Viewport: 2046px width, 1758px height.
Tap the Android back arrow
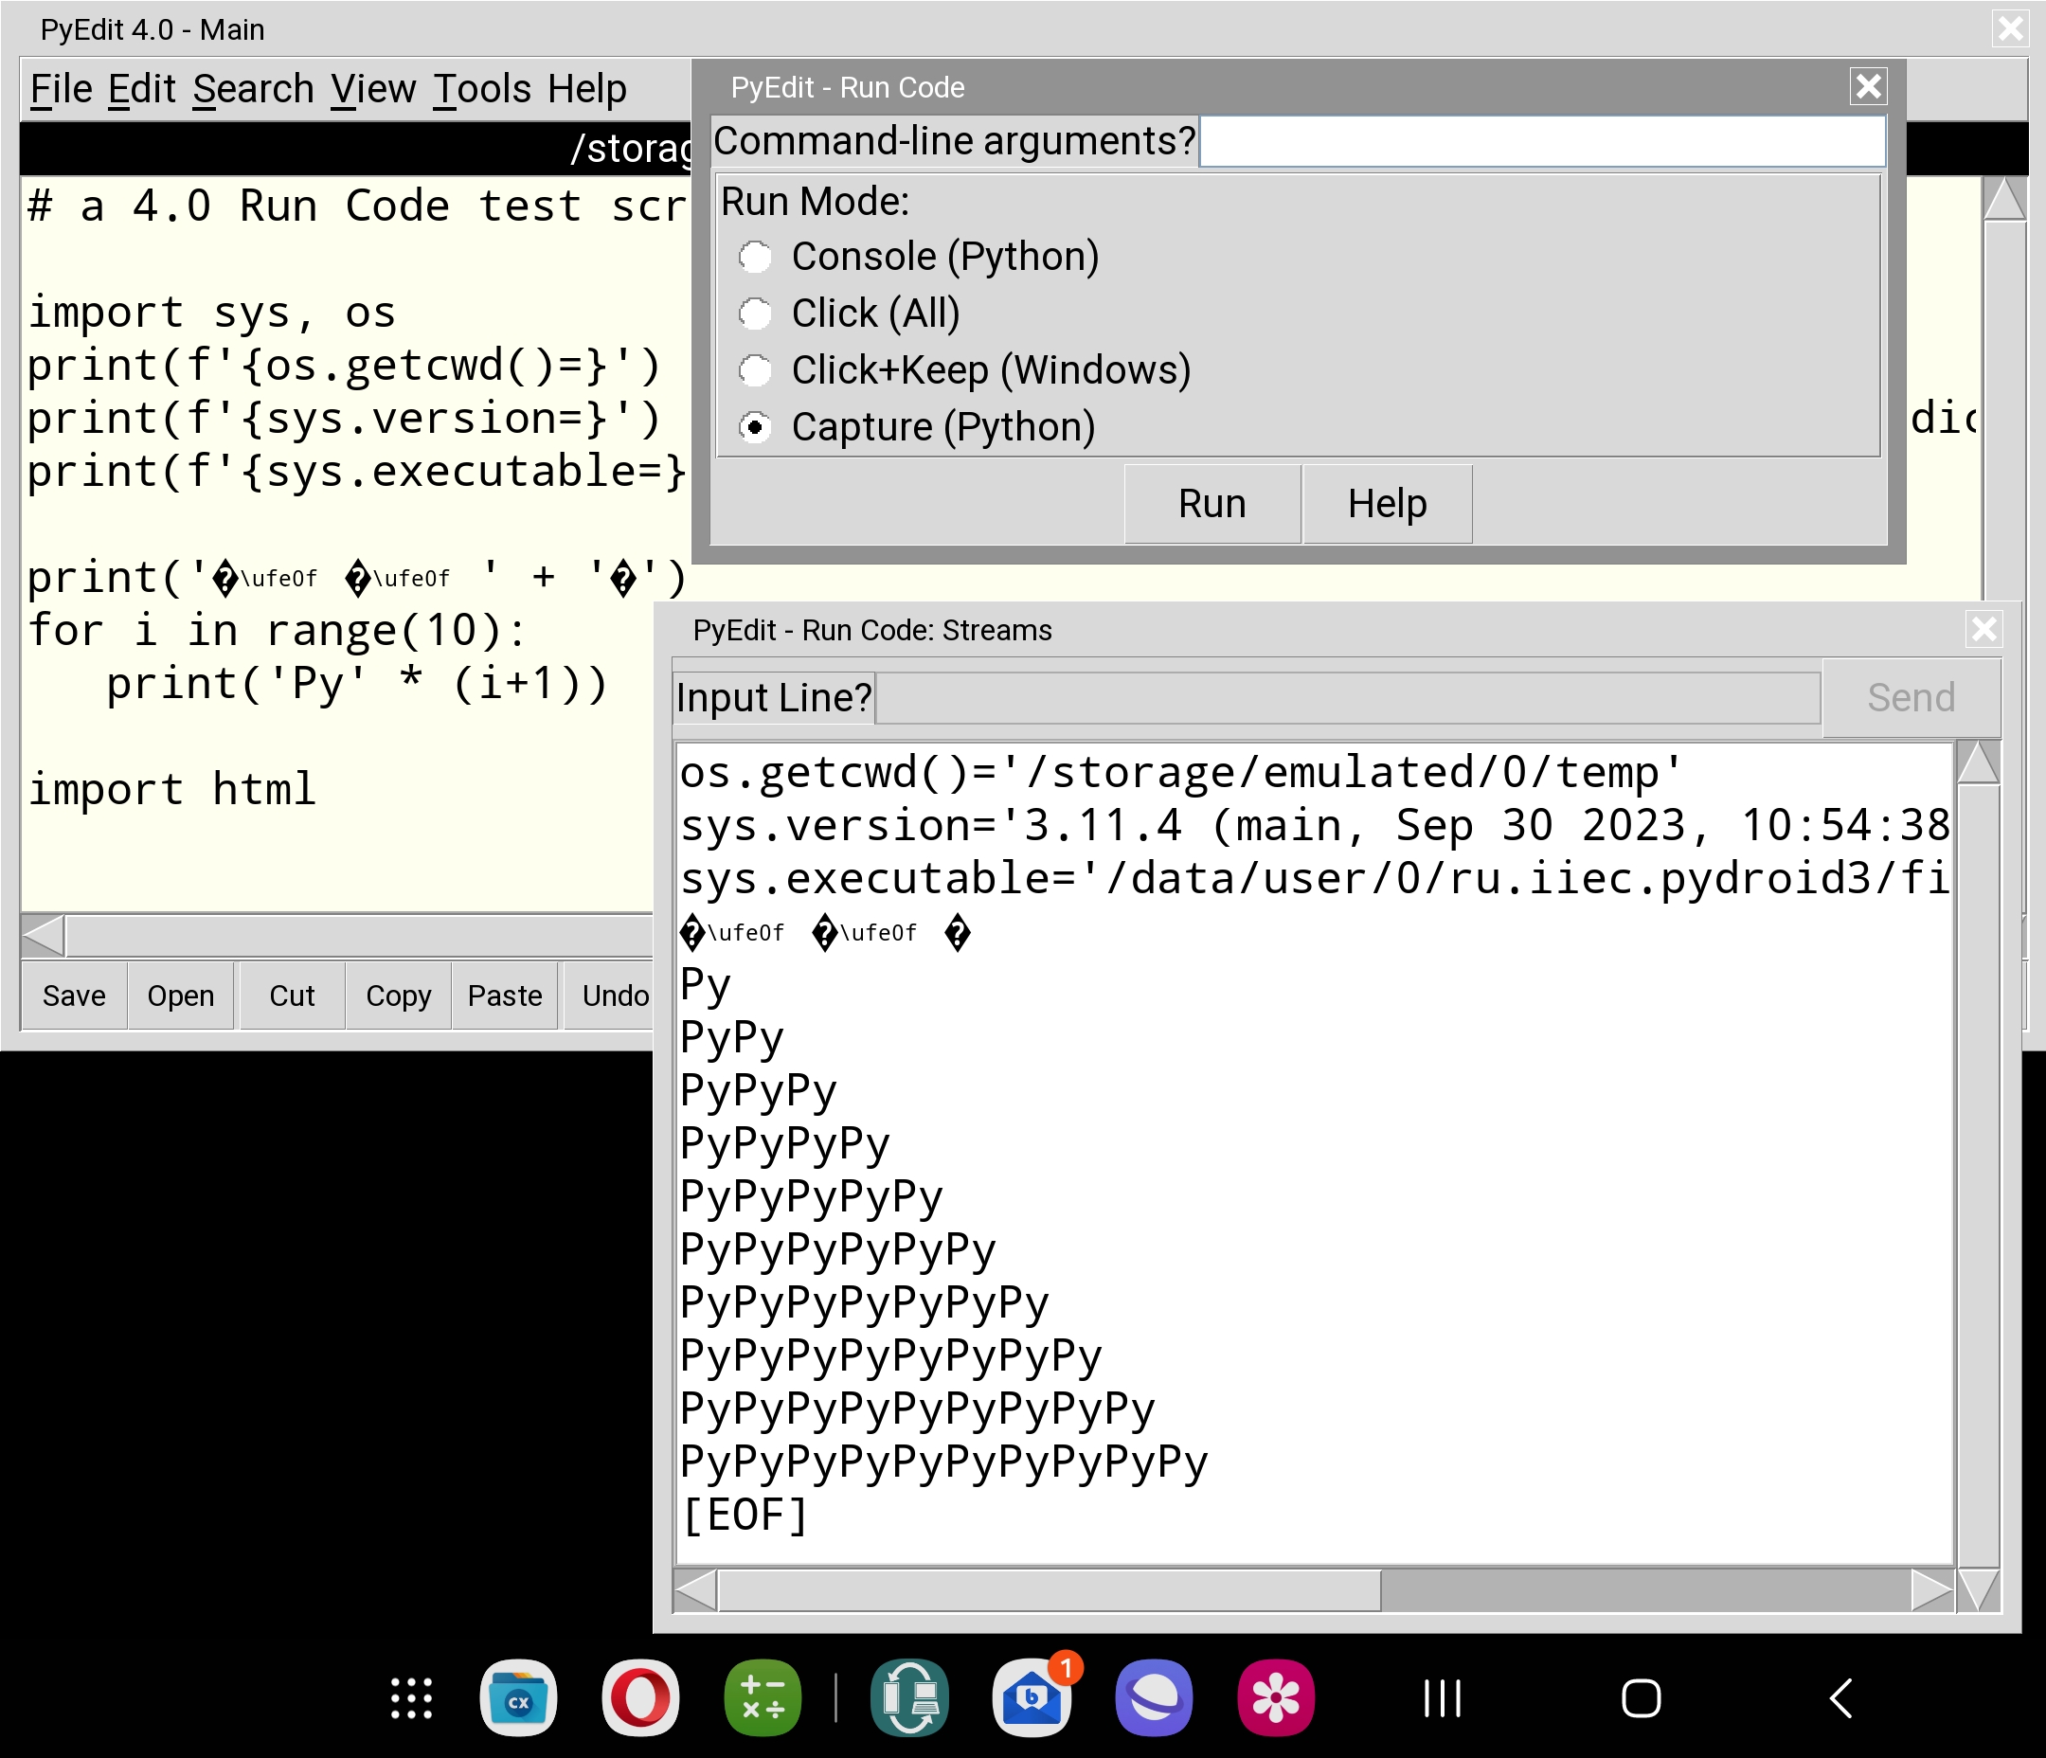click(1840, 1698)
